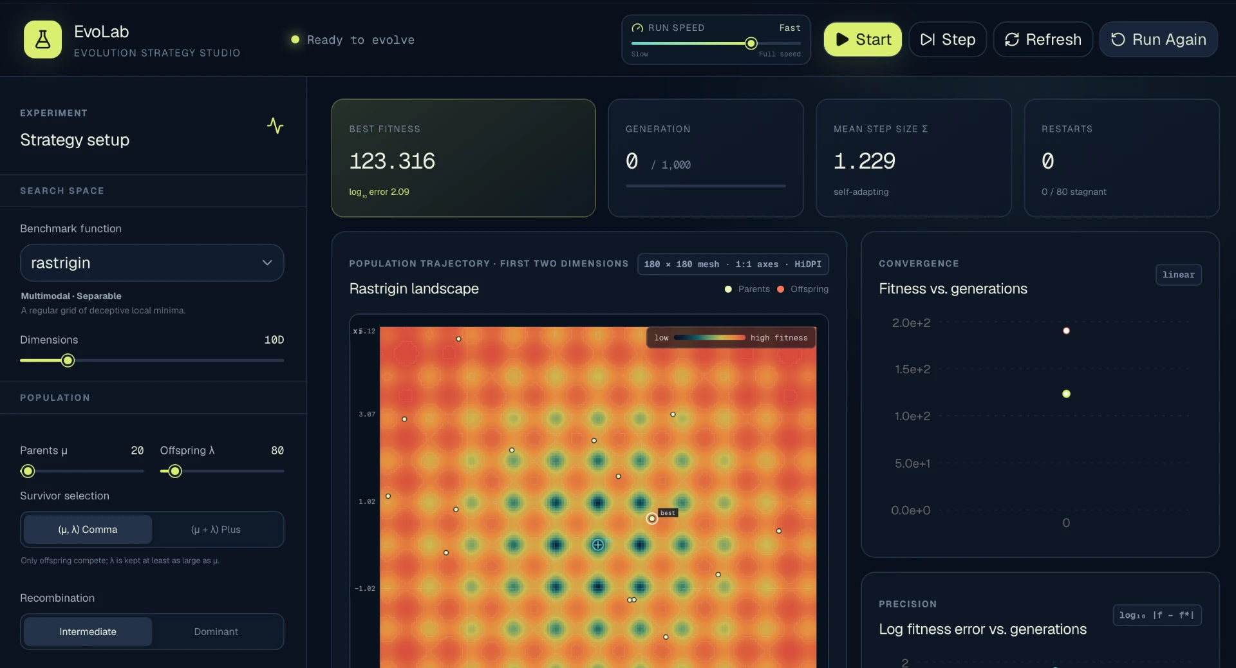Adjust the Run Speed slider handle
This screenshot has width=1236, height=668.
[x=751, y=44]
